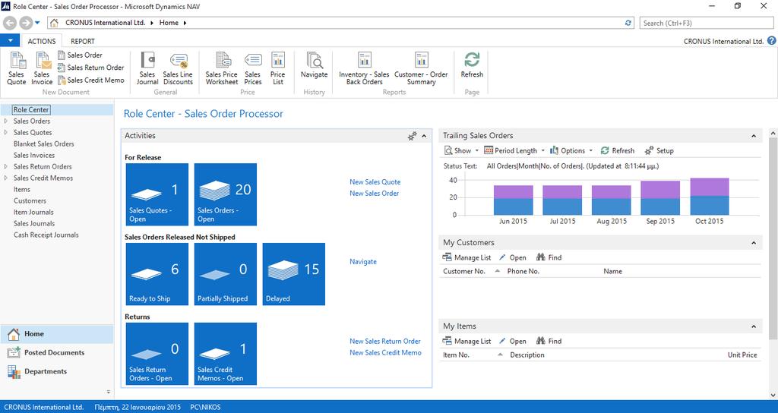Screen dimensions: 778x413
Task: Open Sales Orders - Open tile
Action: [225, 194]
